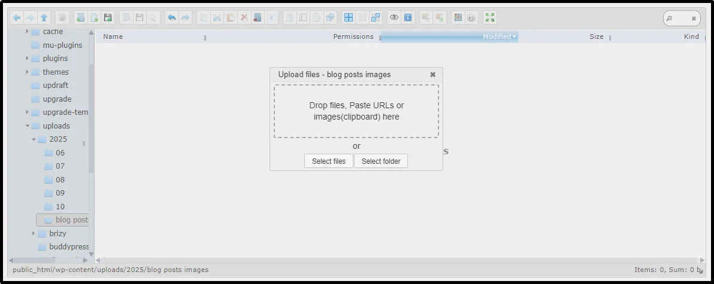This screenshot has width=714, height=284.
Task: Click the Select all icon
Action: click(x=349, y=18)
